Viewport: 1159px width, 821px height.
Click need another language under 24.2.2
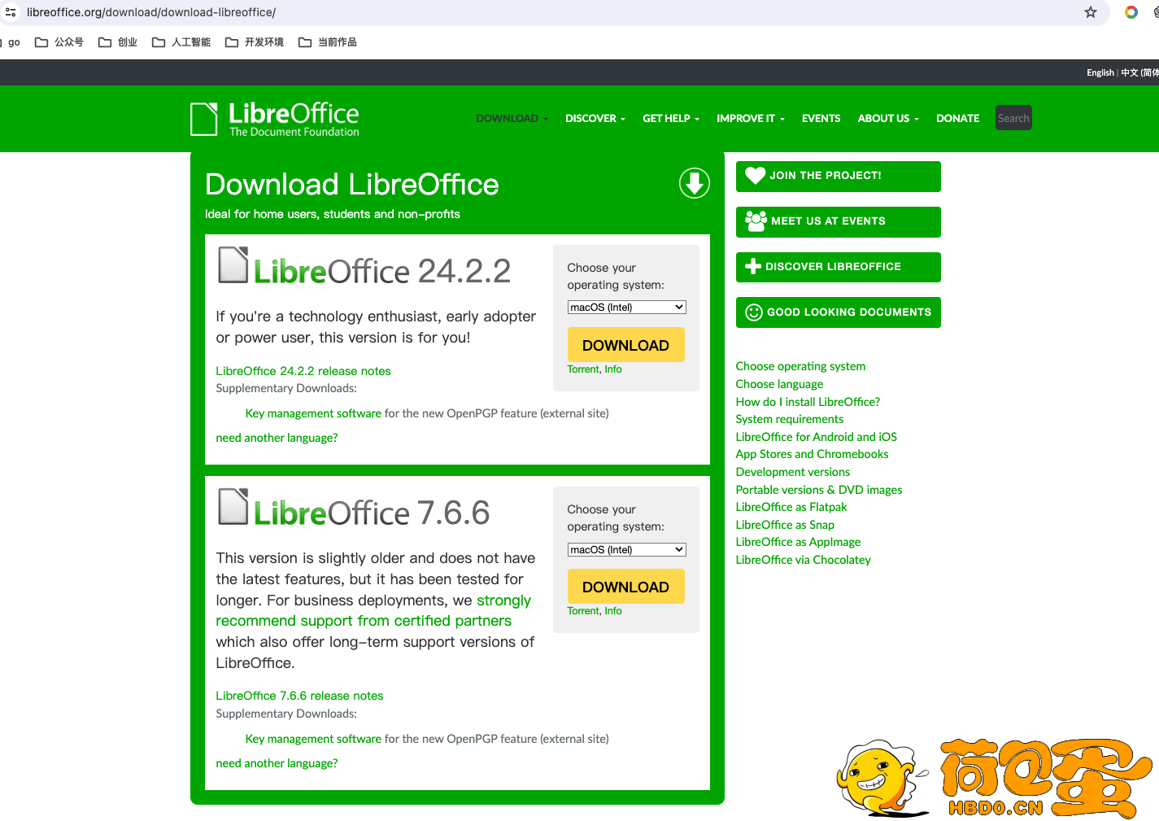(277, 438)
